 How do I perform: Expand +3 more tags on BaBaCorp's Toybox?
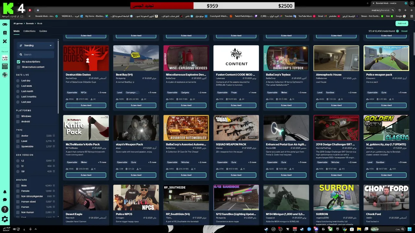302,93
